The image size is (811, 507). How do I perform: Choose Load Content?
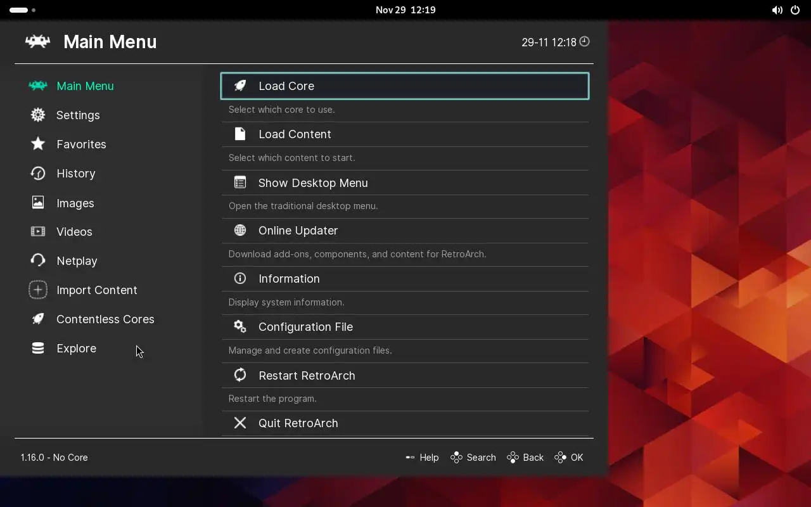coord(405,134)
